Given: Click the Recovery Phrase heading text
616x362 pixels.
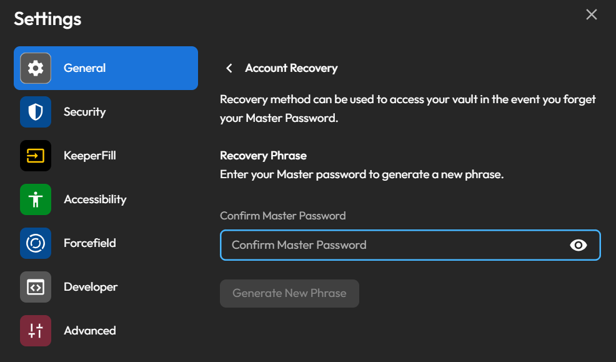Looking at the screenshot, I should coord(263,156).
